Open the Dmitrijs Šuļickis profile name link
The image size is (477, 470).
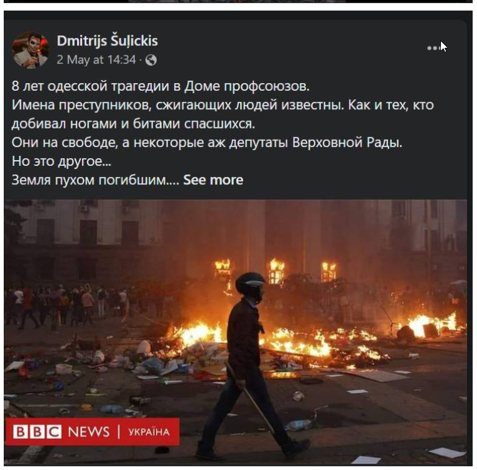[x=108, y=41]
